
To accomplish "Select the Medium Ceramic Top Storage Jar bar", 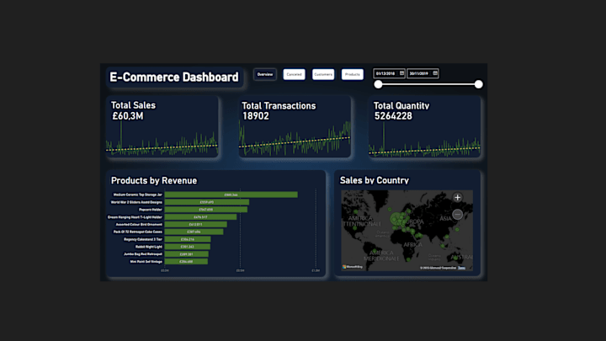I will click(231, 194).
